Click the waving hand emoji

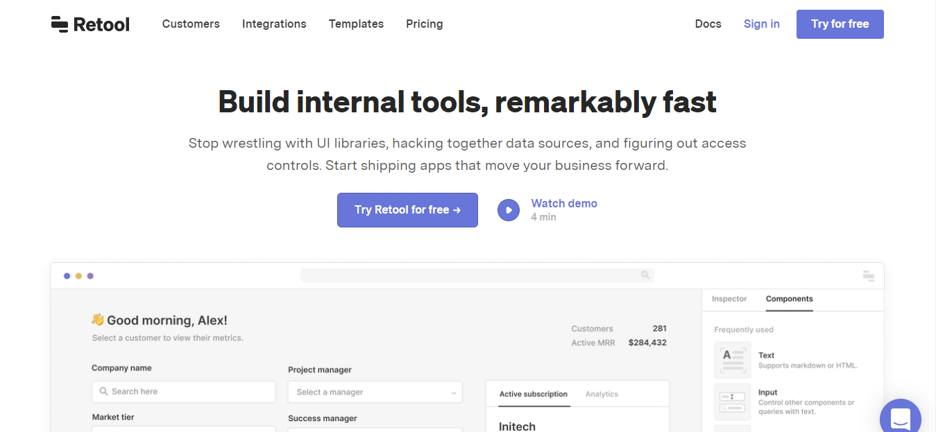98,320
